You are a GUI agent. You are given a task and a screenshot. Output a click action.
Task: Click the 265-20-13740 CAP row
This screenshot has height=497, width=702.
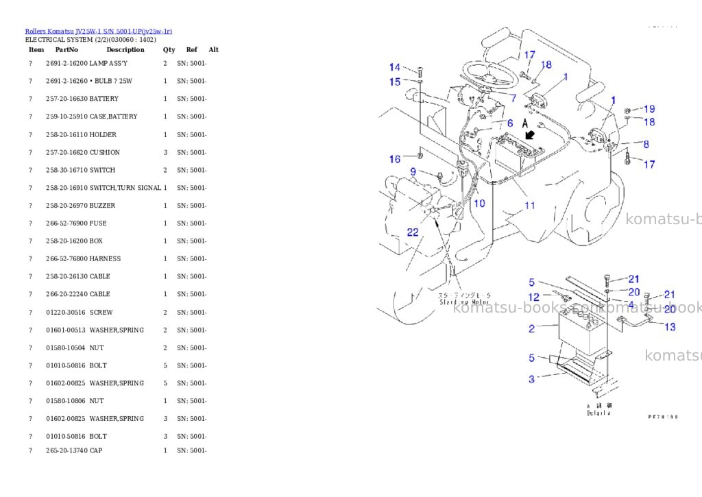117,450
